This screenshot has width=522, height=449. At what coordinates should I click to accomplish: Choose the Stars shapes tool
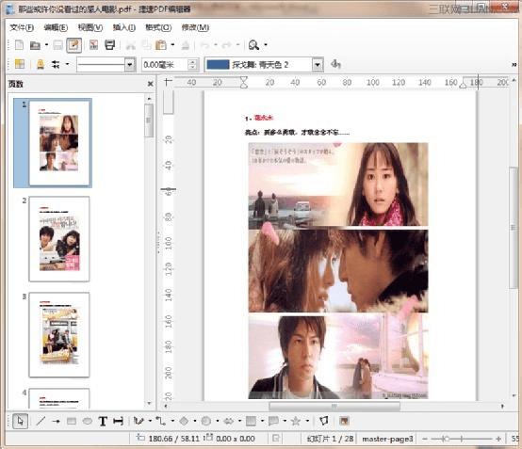pos(296,421)
